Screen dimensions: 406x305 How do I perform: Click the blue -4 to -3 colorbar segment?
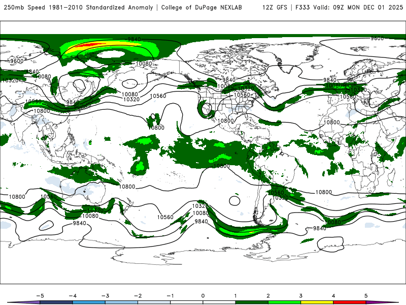[89, 302]
